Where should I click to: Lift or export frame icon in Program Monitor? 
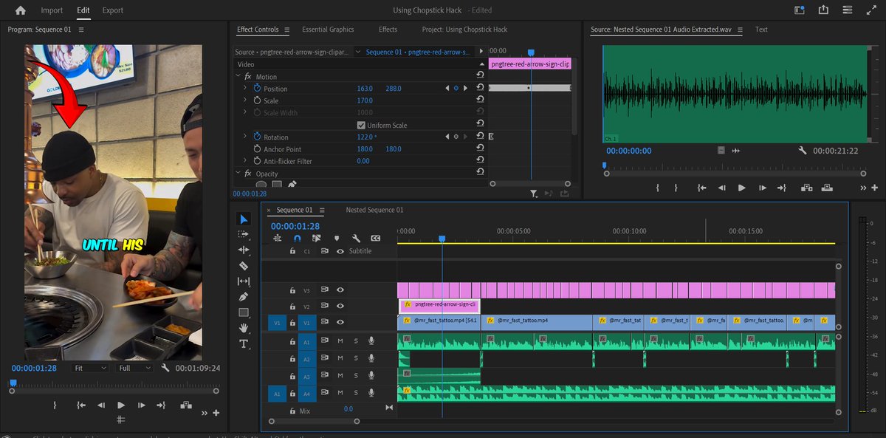pyautogui.click(x=185, y=405)
